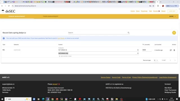
Task: Save the NS record set
Action: 171,50
